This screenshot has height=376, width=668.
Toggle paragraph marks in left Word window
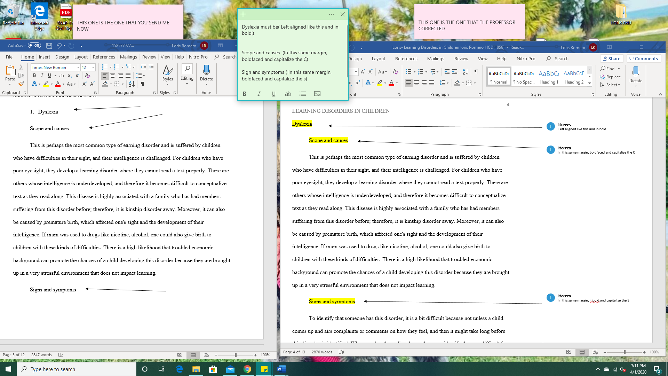tap(143, 84)
